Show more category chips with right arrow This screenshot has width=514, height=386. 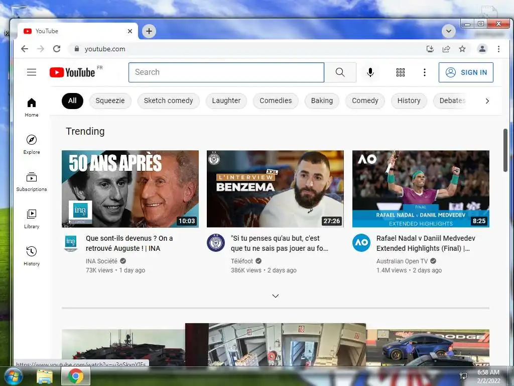(487, 101)
